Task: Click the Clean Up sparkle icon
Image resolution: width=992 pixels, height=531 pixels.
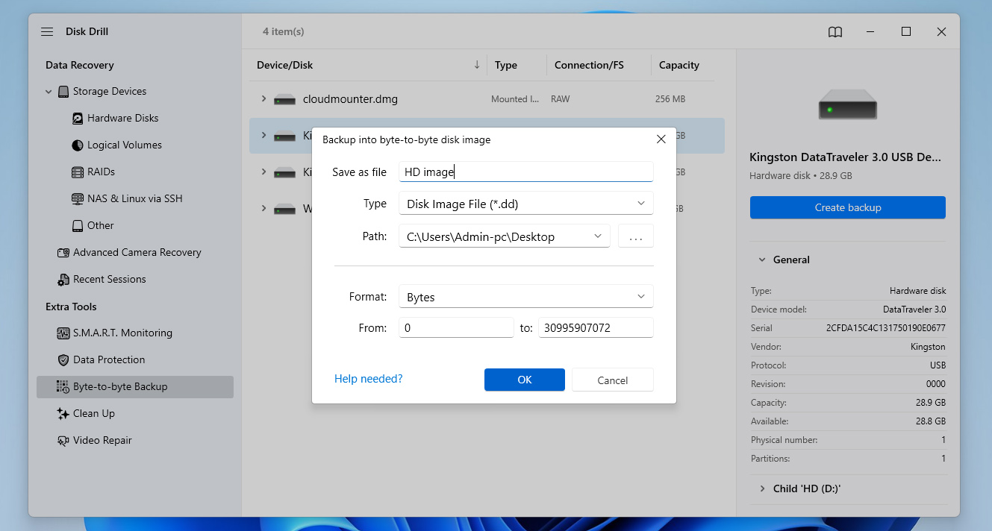Action: (x=63, y=414)
